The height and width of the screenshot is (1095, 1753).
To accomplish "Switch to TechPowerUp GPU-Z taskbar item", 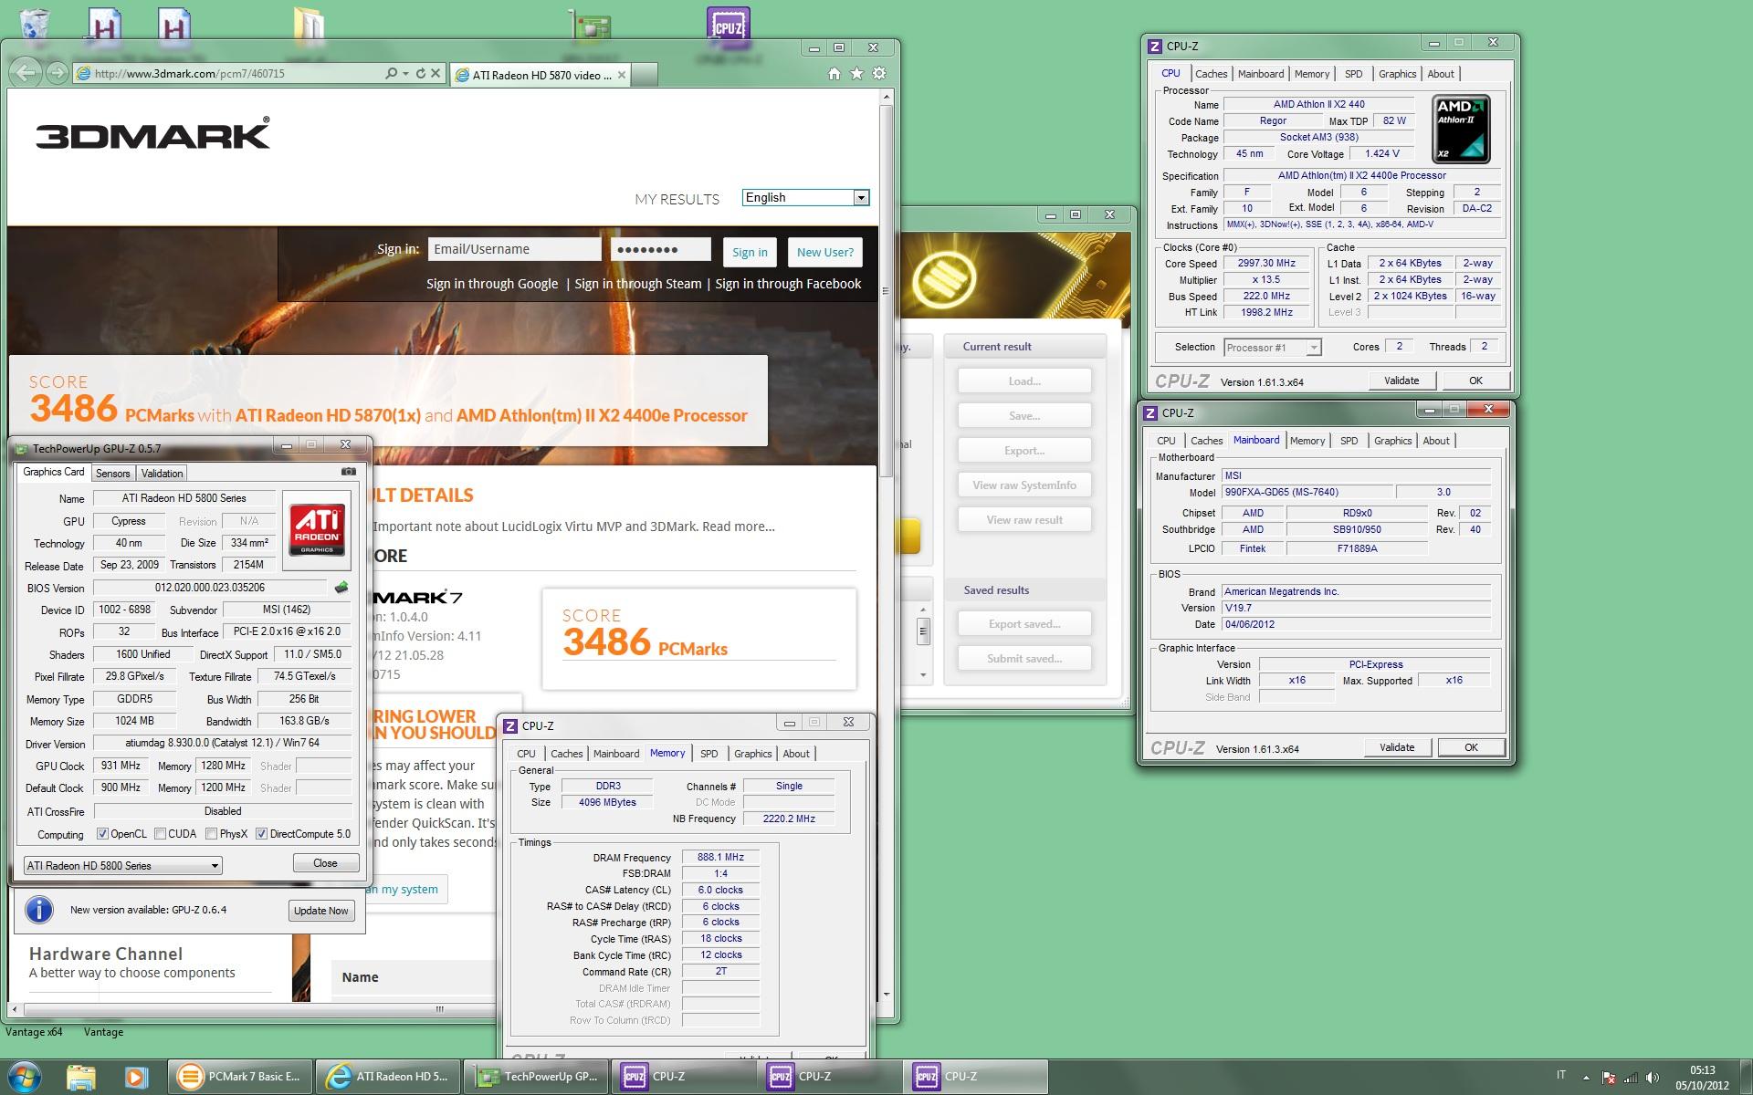I will pos(538,1077).
